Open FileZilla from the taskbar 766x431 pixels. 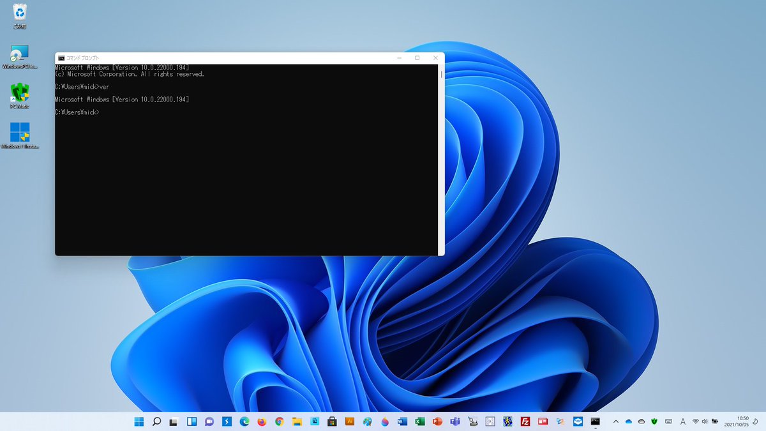525,421
